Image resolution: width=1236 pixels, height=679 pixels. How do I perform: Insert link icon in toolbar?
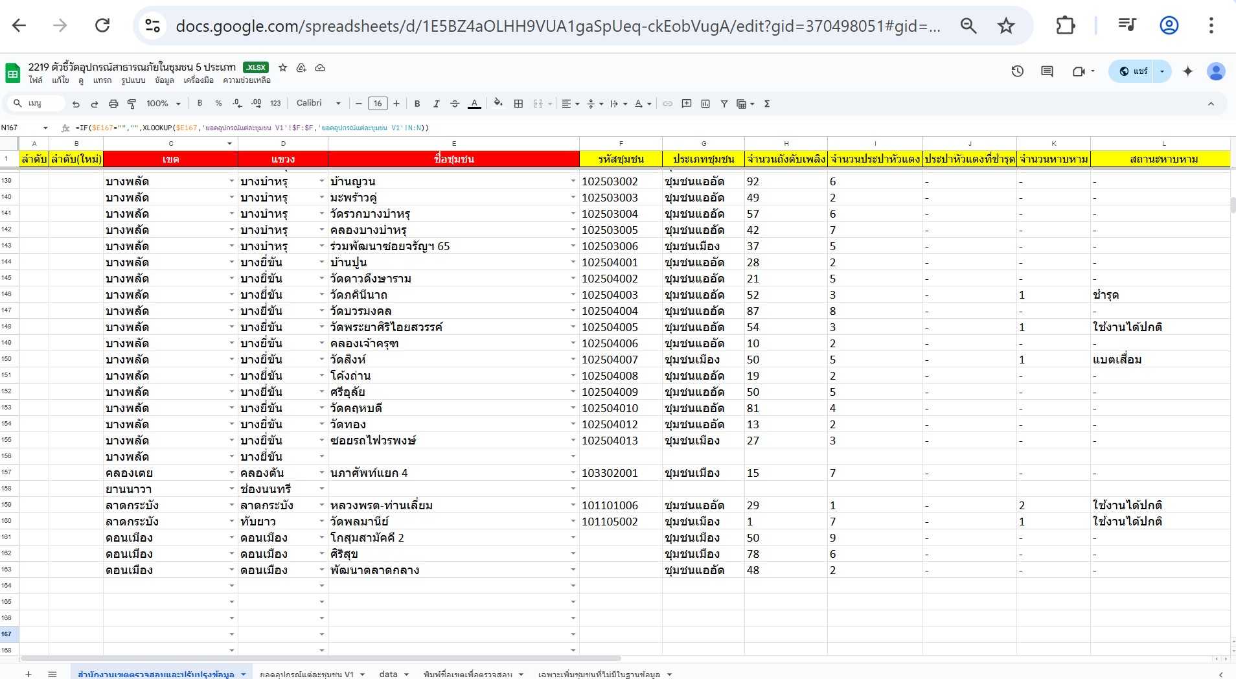tap(667, 104)
